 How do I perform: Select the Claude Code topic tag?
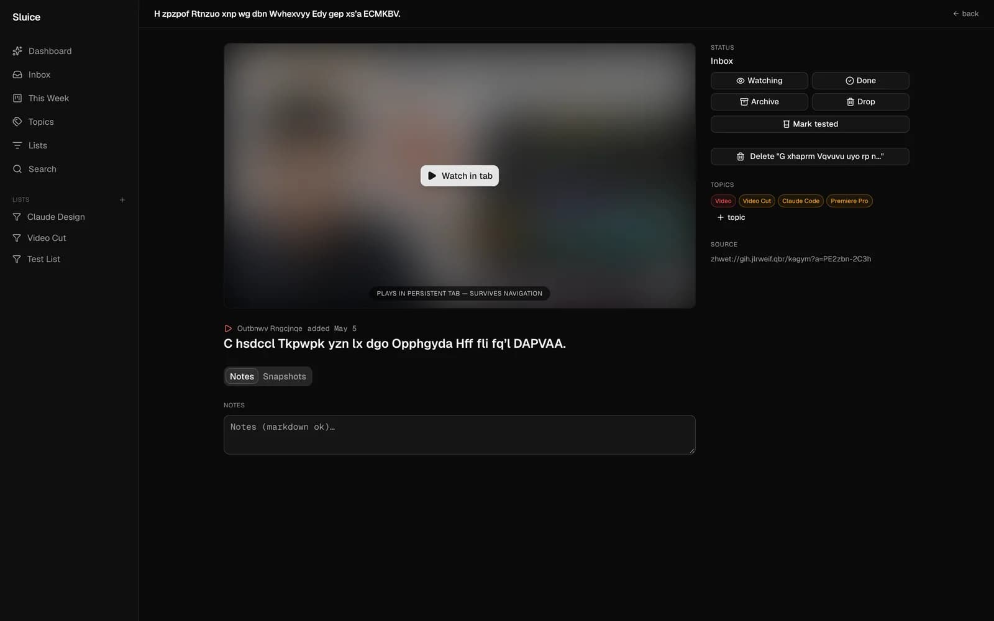coord(801,201)
